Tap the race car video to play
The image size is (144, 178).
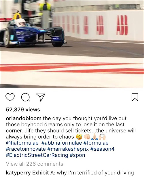tap(72, 44)
